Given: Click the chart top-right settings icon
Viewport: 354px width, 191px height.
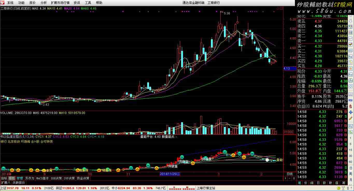Looking at the screenshot, I should click(x=278, y=8).
